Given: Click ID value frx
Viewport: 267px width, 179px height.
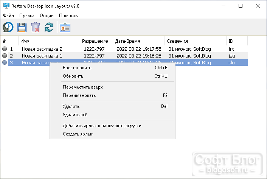Looking at the screenshot, I should tap(231, 49).
